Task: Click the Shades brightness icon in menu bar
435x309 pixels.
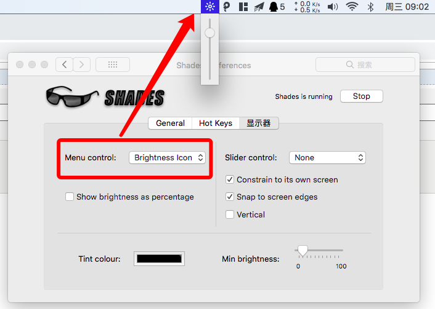Action: click(210, 6)
